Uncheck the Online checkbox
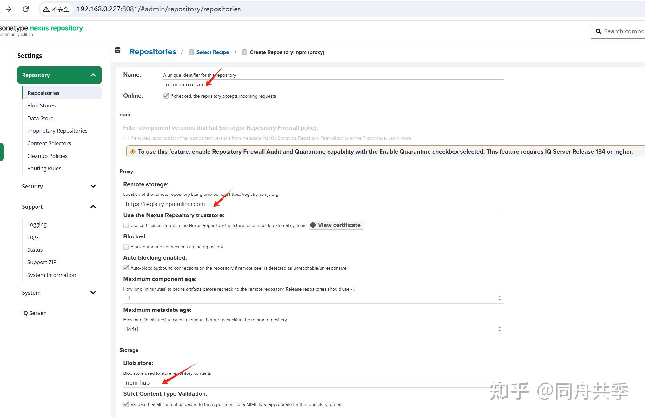Viewport: 645px width, 417px height. (x=166, y=96)
